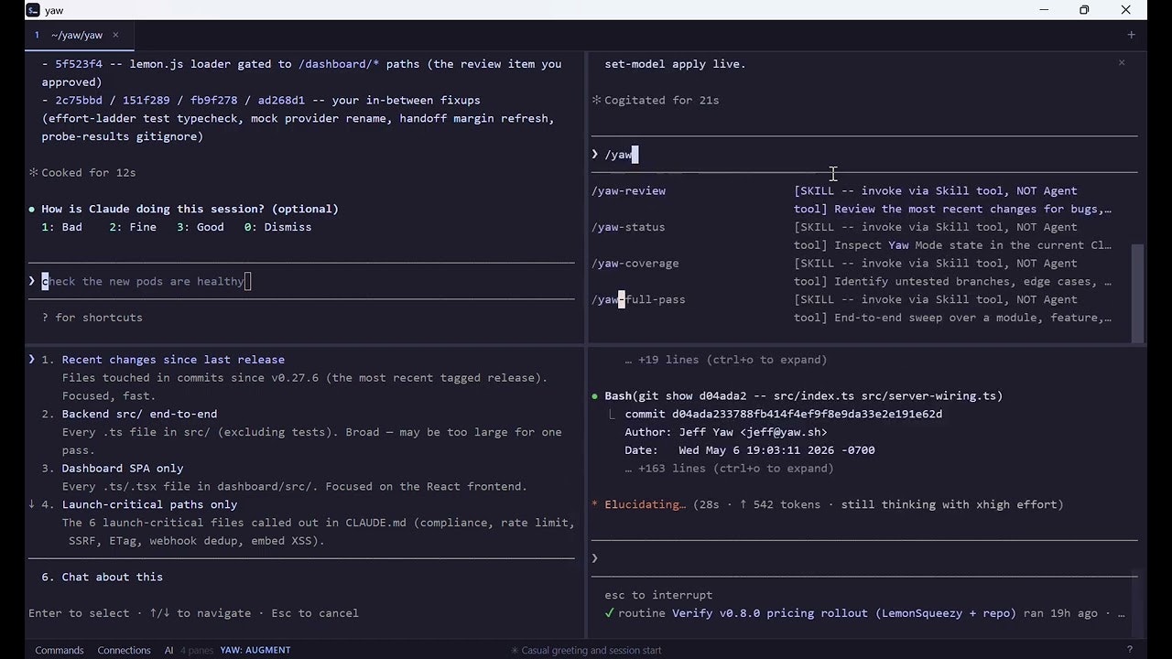Choose '0: Dismiss' for the rating prompt
Viewport: 1172px width, 659px height.
click(x=277, y=227)
